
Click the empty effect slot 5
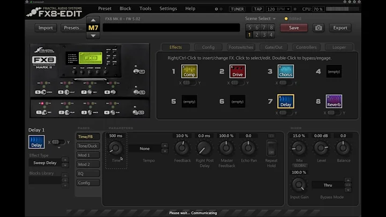(x=189, y=102)
